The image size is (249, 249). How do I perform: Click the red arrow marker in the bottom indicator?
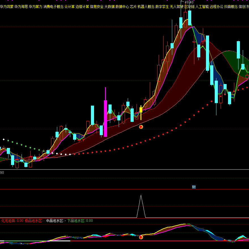click(141, 237)
